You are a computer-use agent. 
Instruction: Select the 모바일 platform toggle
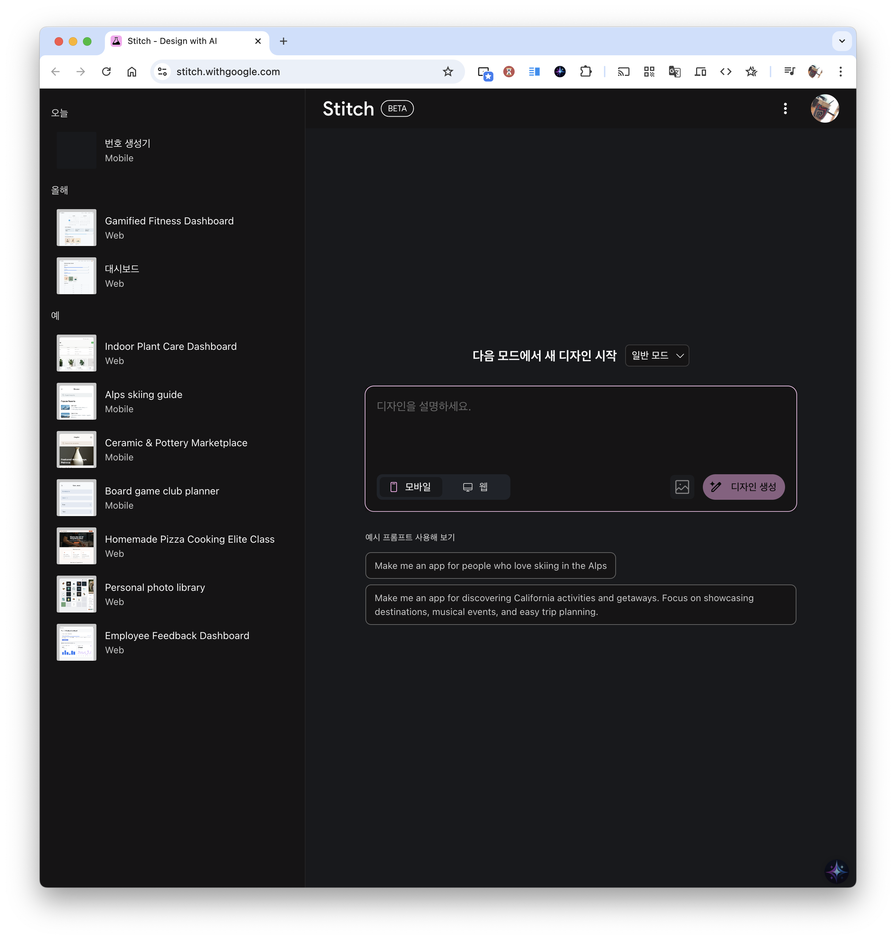(x=411, y=487)
